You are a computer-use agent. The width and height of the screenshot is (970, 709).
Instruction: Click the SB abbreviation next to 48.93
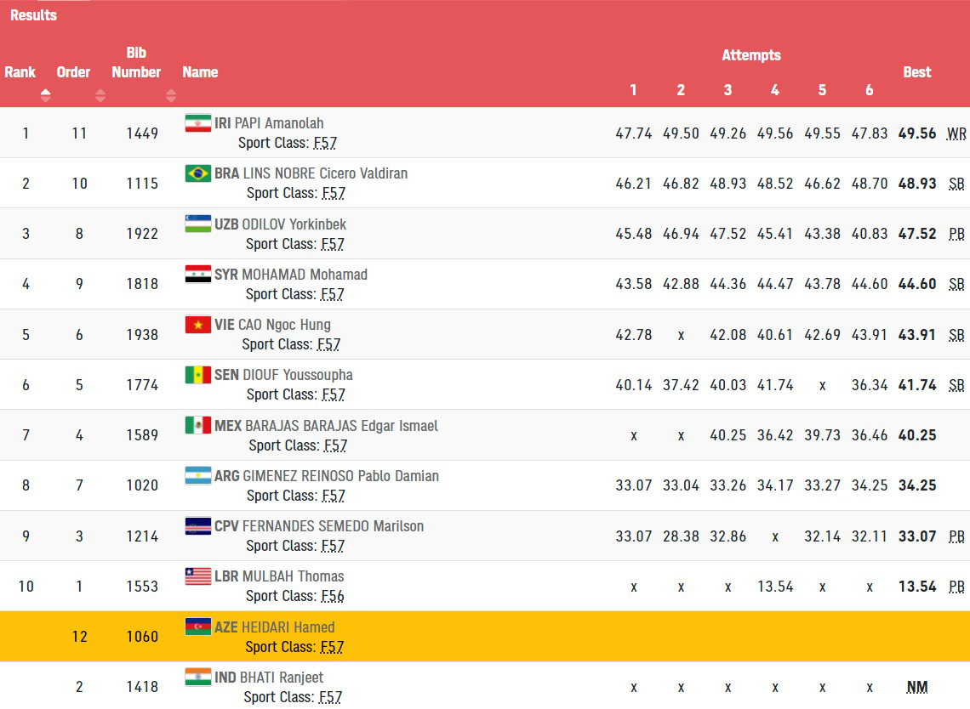(x=956, y=184)
